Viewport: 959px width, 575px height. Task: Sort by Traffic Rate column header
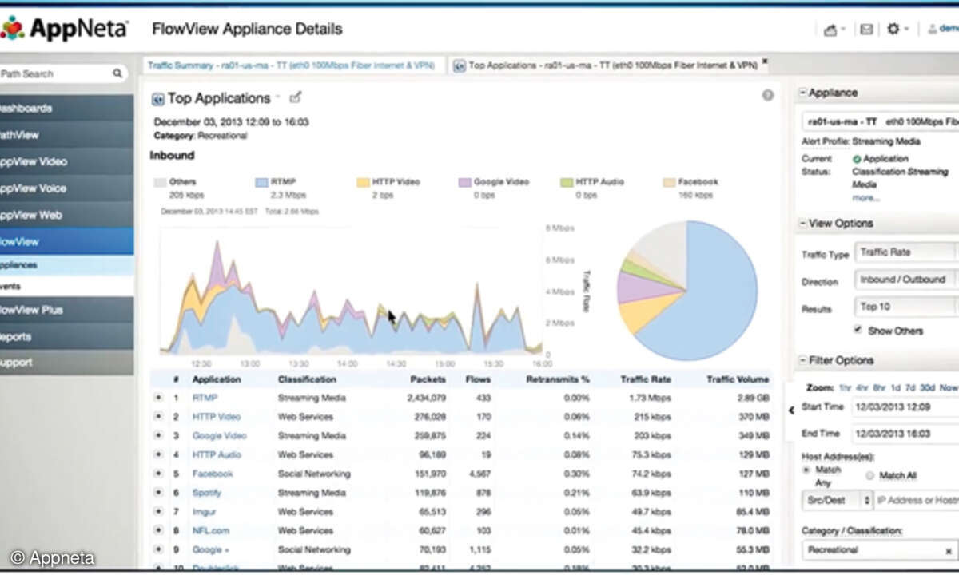point(646,379)
